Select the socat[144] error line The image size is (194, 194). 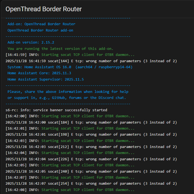click(91, 61)
